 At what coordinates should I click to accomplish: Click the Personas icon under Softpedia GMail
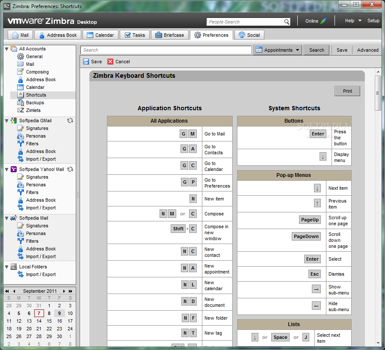point(21,136)
